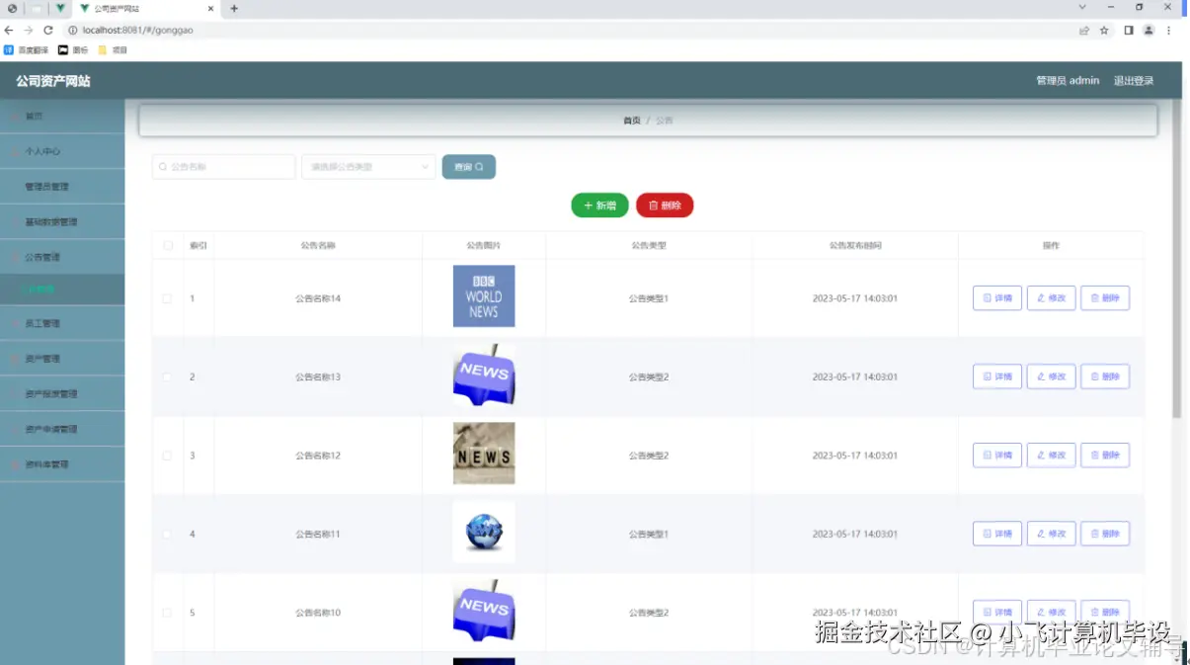
Task: Open the NEWS blocks thumbnail for 公告名称12
Action: point(484,454)
